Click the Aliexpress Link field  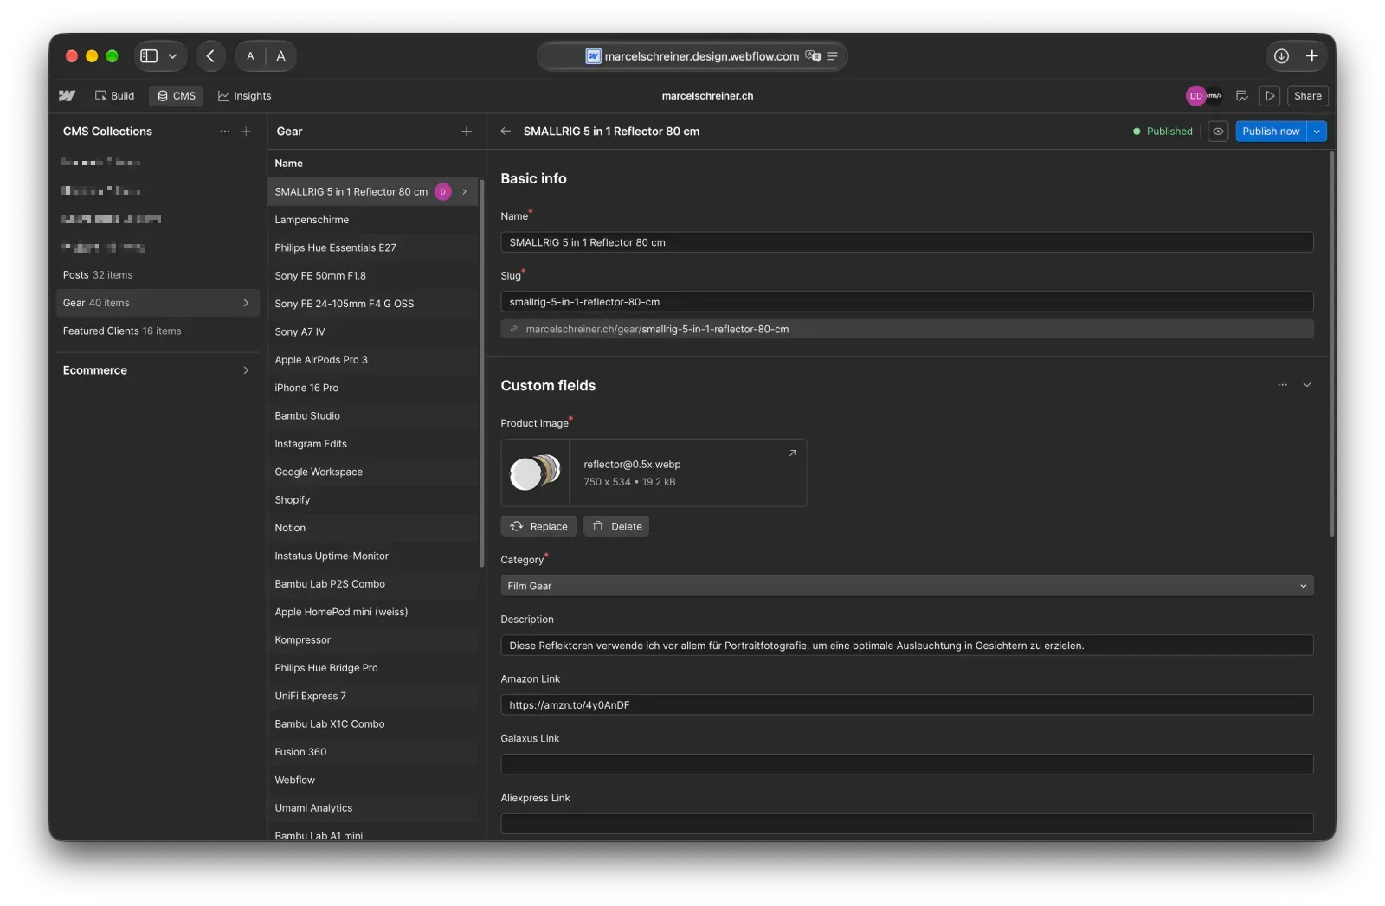click(x=906, y=824)
